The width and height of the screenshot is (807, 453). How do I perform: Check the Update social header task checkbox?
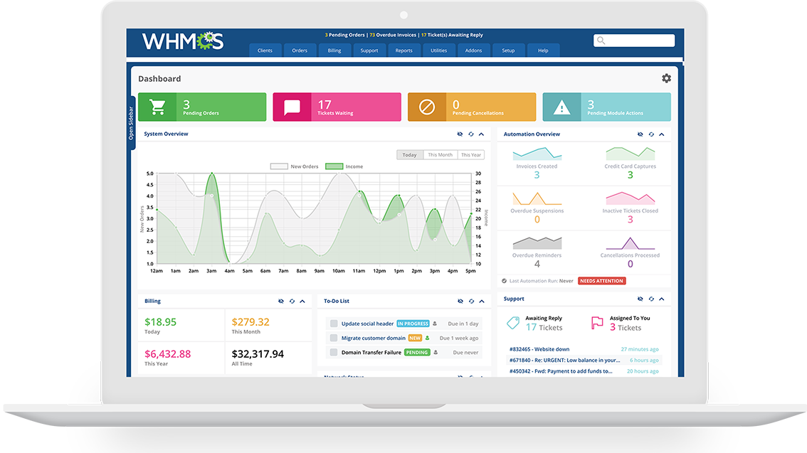[332, 323]
